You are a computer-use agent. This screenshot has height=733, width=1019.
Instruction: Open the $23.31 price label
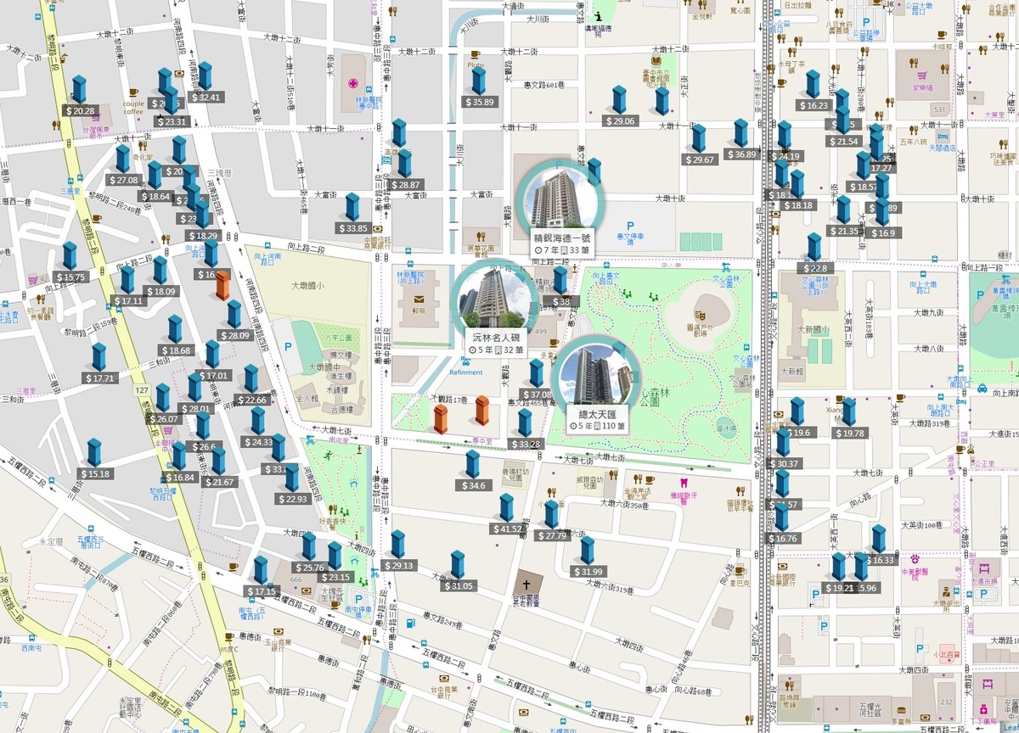click(x=172, y=121)
